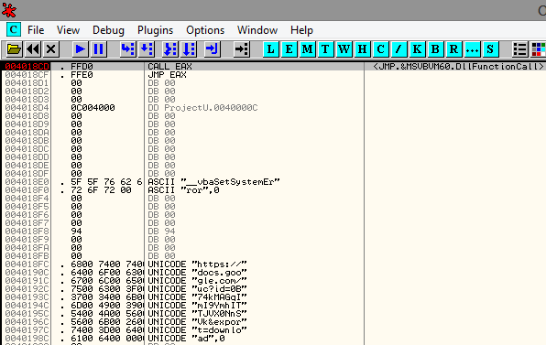Show Source with S button
This screenshot has width=546, height=345.
point(490,49)
